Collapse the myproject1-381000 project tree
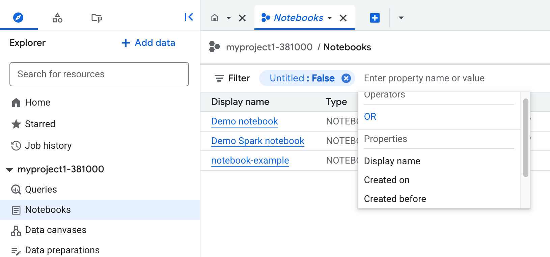 pos(9,169)
